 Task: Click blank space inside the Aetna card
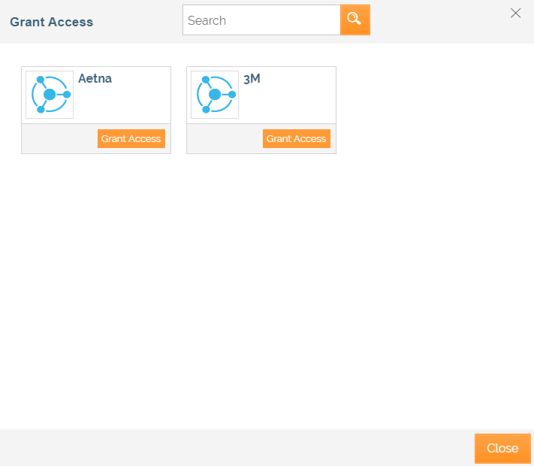pos(124,104)
